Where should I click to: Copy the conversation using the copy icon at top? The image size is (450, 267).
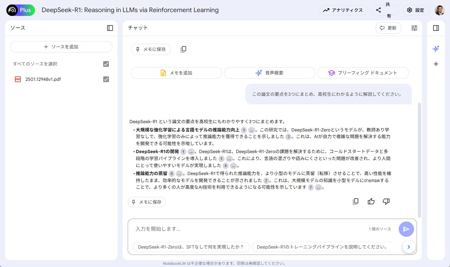(x=183, y=49)
